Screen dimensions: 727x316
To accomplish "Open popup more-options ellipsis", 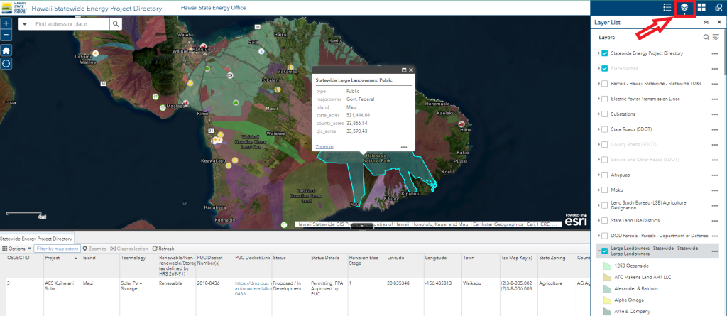I will click(x=404, y=146).
